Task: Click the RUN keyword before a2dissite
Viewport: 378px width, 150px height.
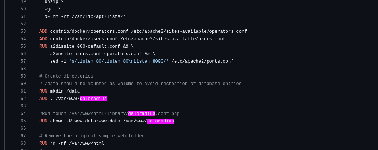Action: (x=43, y=46)
